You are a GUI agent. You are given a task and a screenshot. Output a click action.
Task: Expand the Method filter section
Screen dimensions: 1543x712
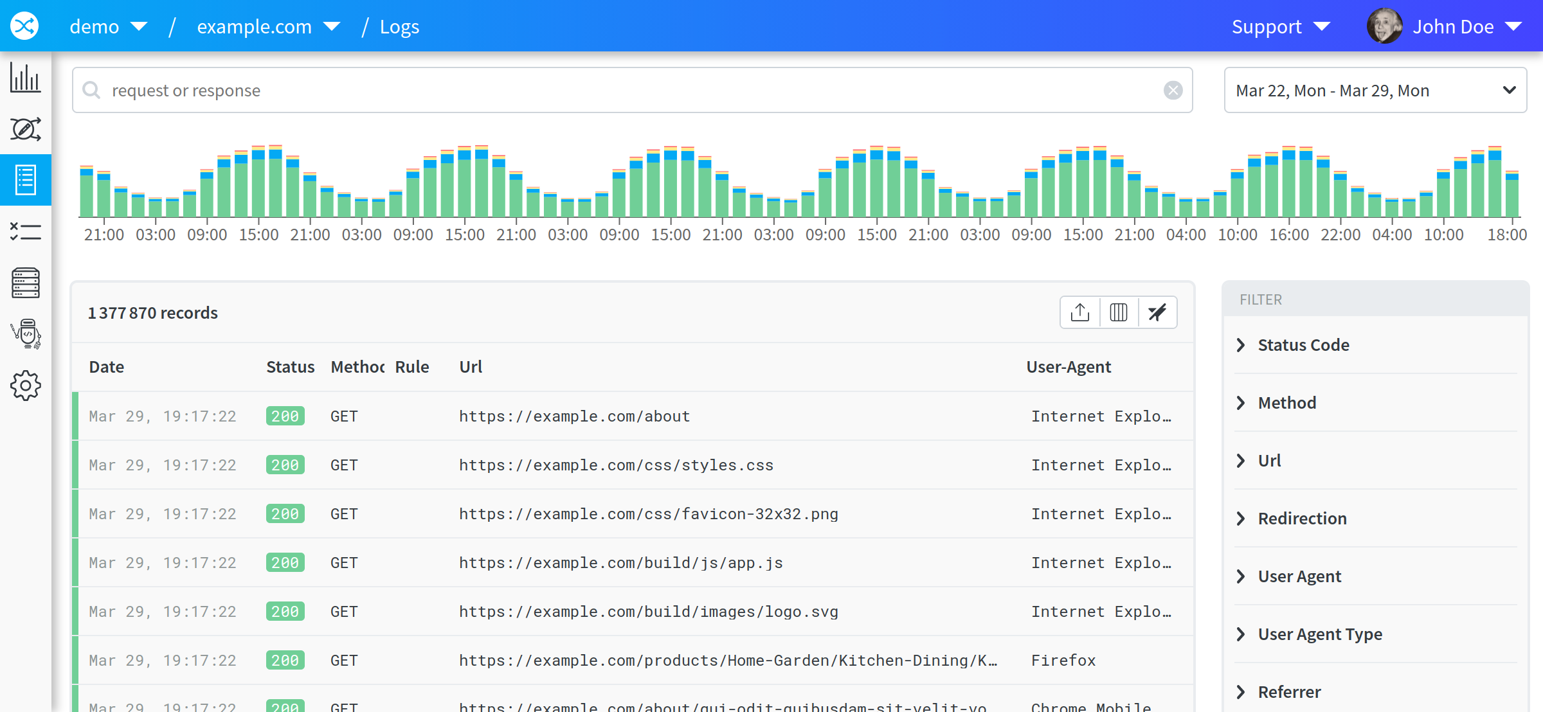1286,402
